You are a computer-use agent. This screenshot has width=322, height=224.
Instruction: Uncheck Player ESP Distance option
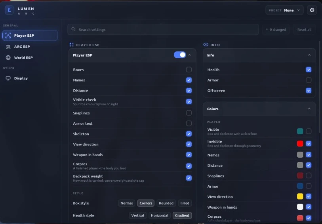pos(189,90)
